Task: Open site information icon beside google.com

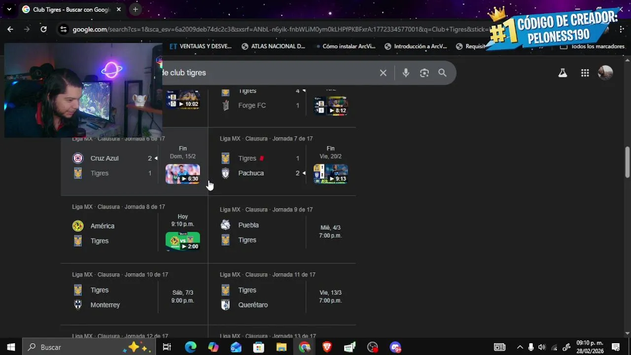Action: coord(63,29)
